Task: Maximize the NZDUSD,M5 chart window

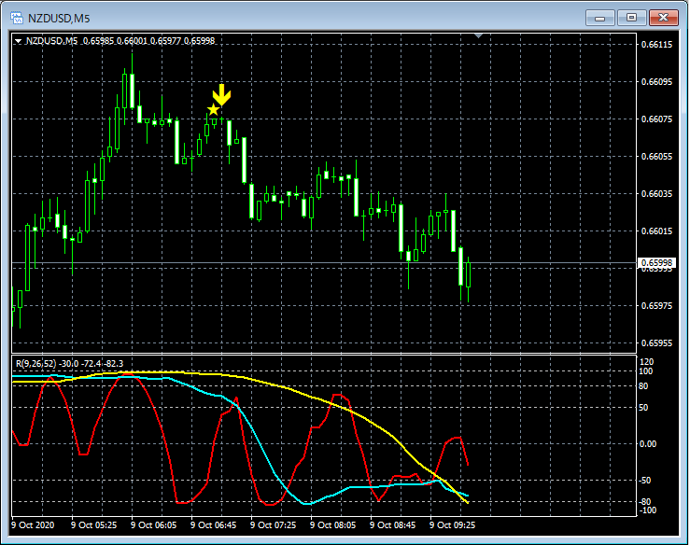Action: [x=631, y=18]
